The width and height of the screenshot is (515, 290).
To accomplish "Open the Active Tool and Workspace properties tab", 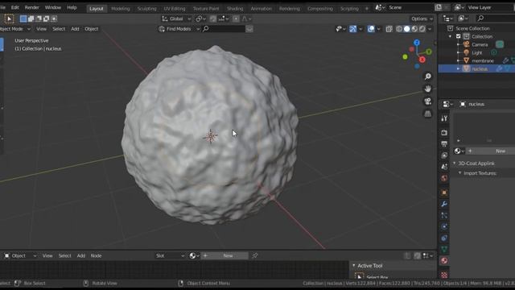I will (444, 118).
